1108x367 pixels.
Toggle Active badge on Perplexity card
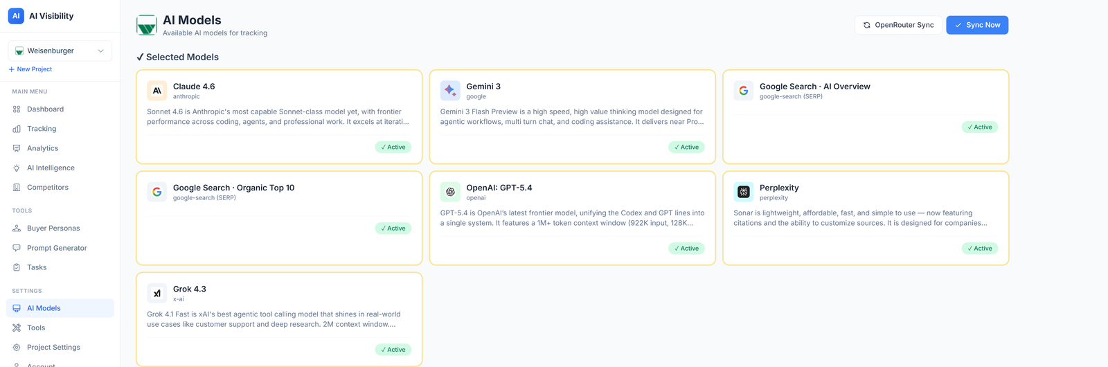pos(980,248)
